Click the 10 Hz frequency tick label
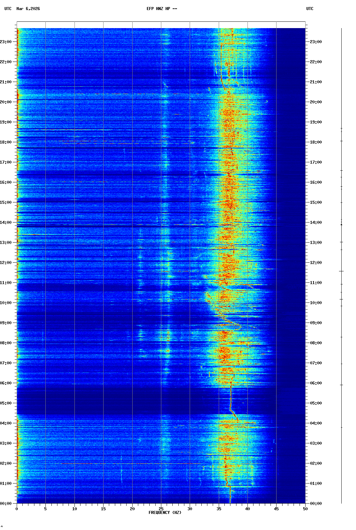The width and height of the screenshot is (356, 530). pos(74,509)
